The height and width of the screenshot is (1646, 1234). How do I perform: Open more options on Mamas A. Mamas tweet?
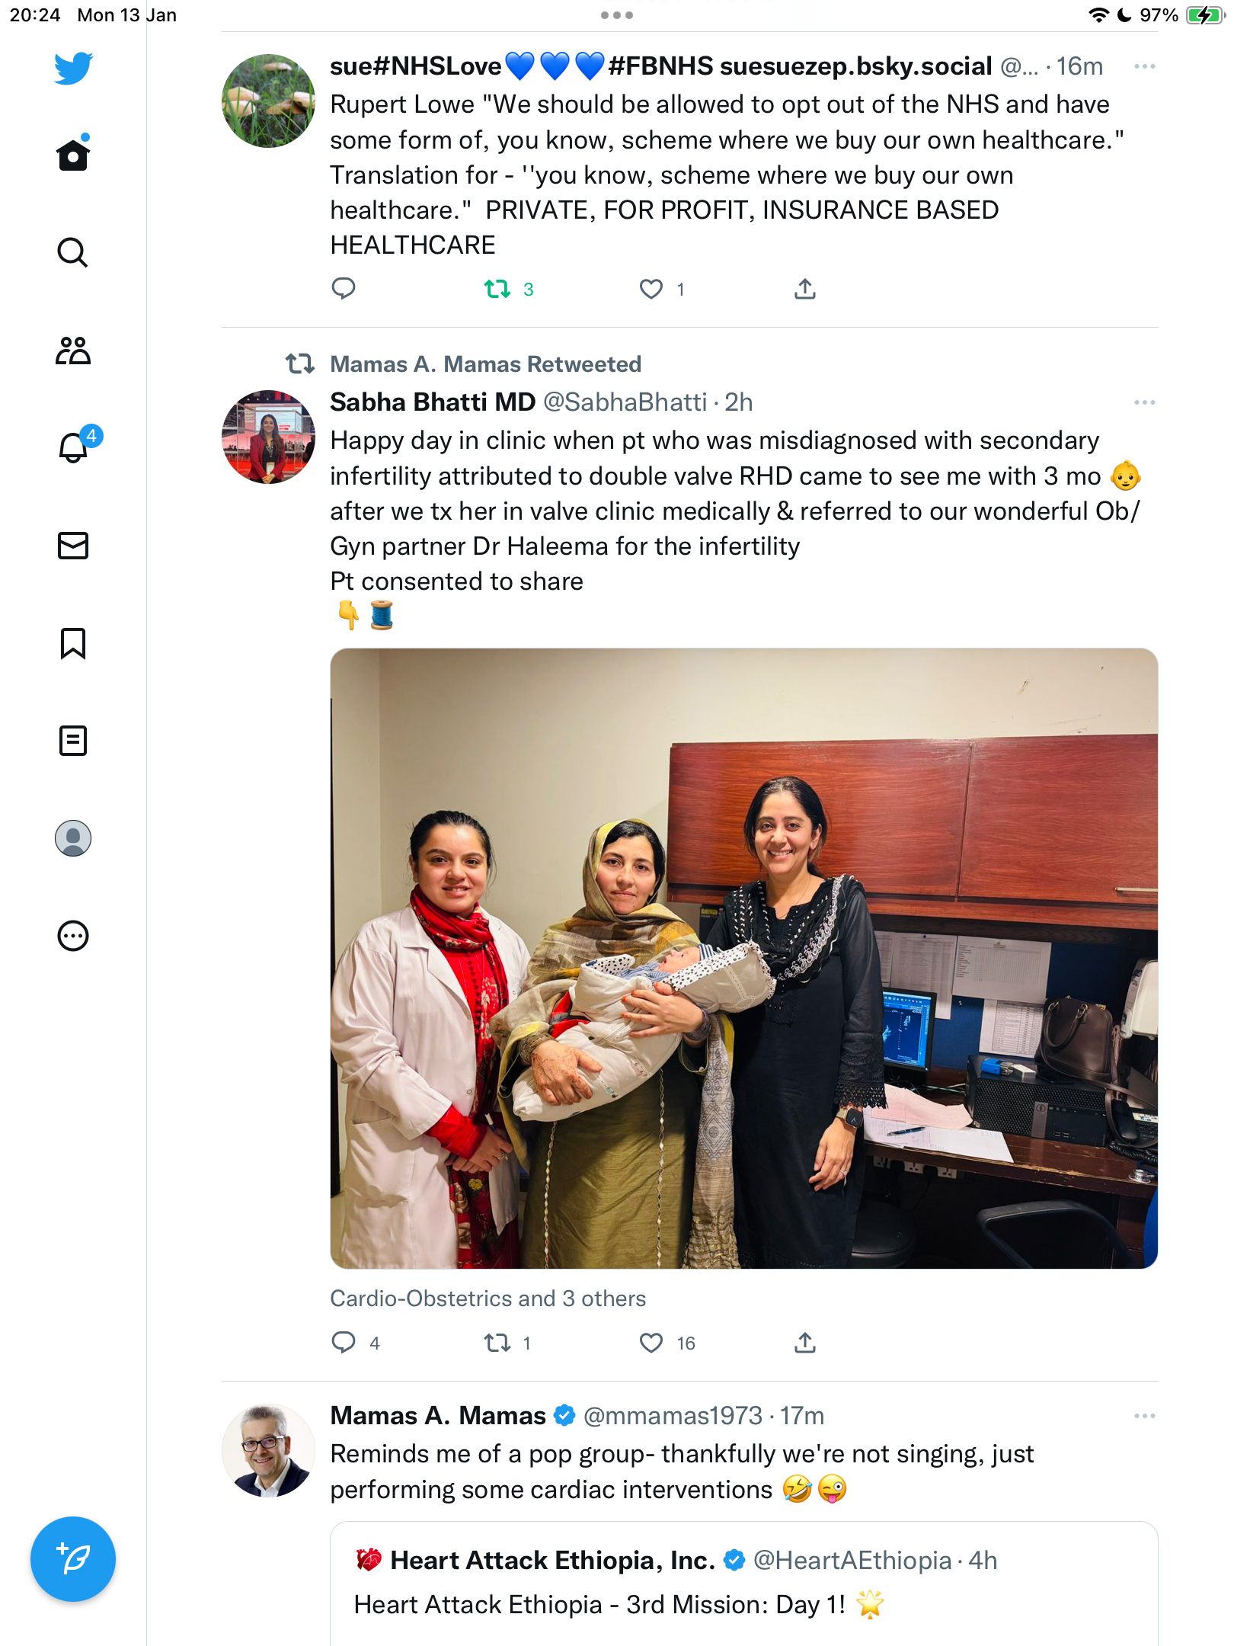(x=1144, y=1416)
